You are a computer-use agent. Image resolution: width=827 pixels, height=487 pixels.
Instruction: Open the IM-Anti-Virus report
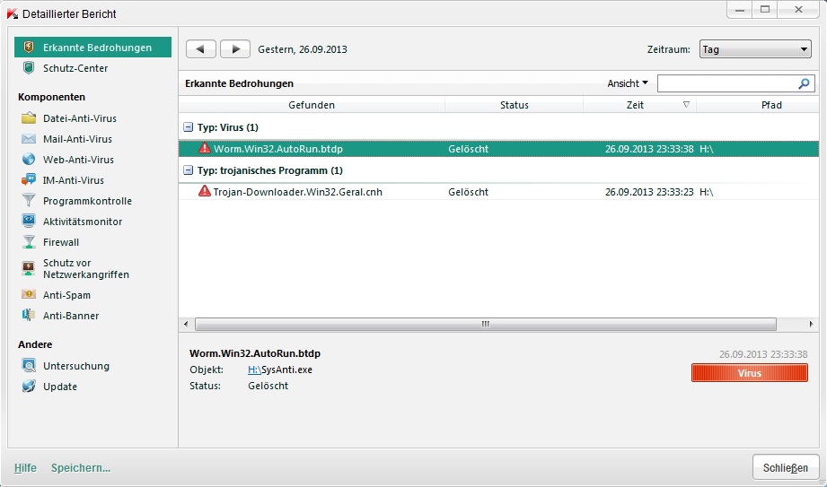click(x=74, y=179)
